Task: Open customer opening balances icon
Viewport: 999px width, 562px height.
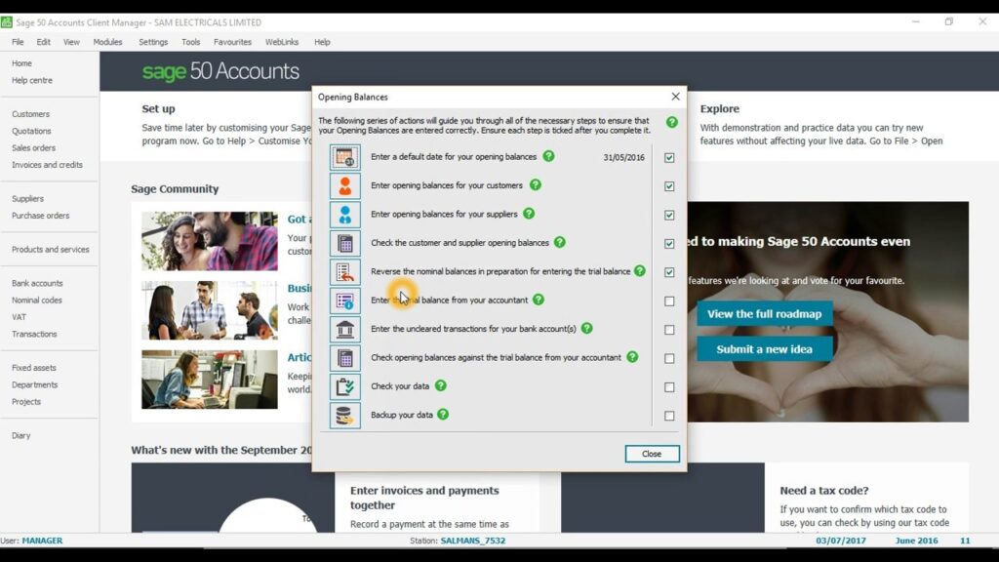Action: [x=344, y=186]
